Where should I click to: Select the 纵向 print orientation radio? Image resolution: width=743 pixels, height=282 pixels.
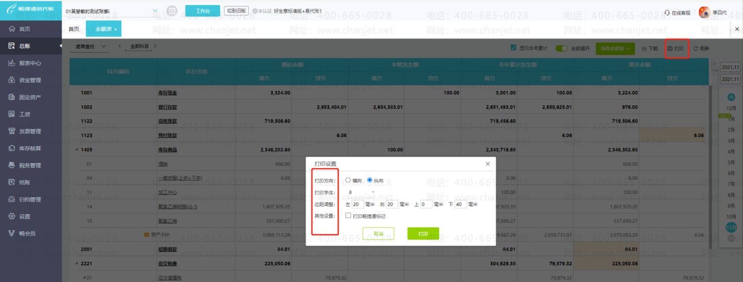click(370, 180)
